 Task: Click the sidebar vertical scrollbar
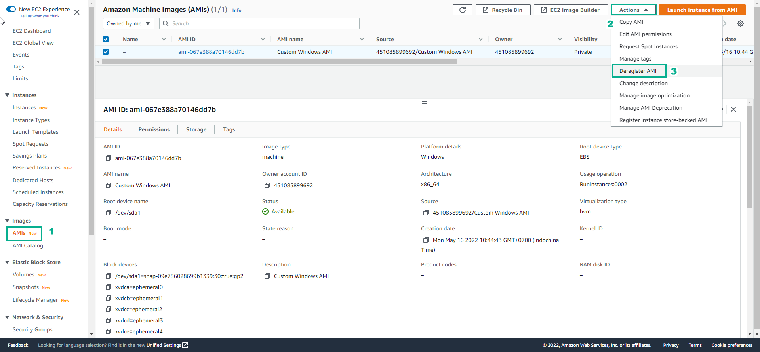[92, 121]
